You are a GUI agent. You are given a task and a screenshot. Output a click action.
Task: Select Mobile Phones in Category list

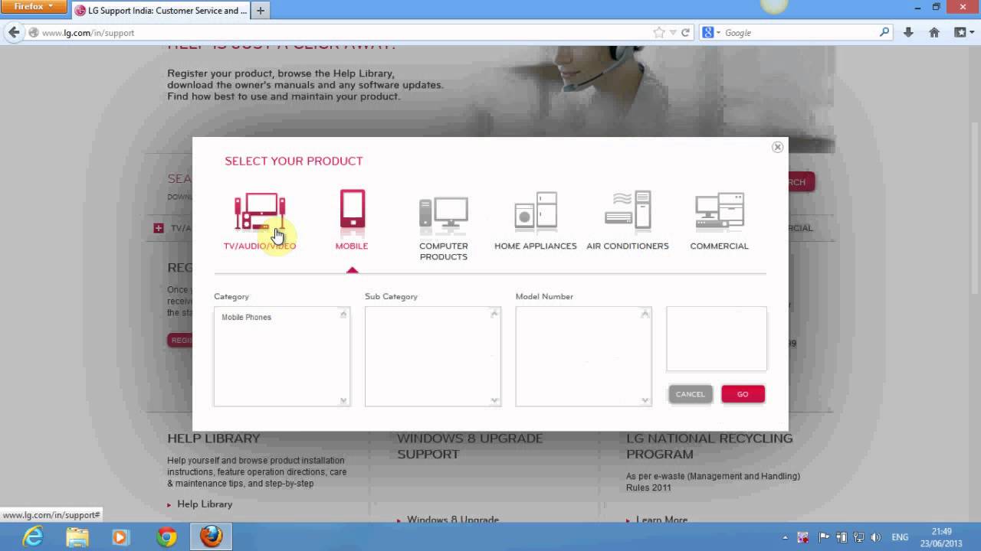pos(246,317)
